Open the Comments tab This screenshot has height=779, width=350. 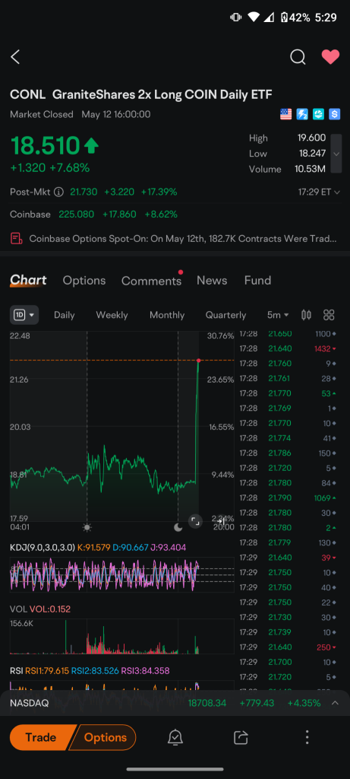151,281
